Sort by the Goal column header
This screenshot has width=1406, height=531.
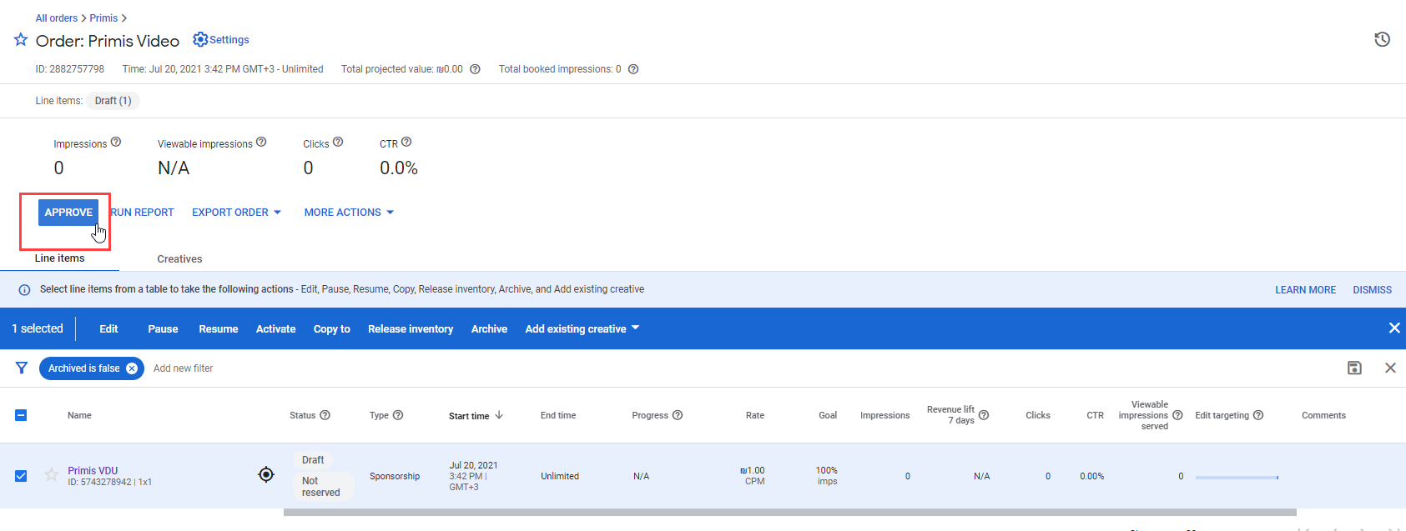pos(828,415)
